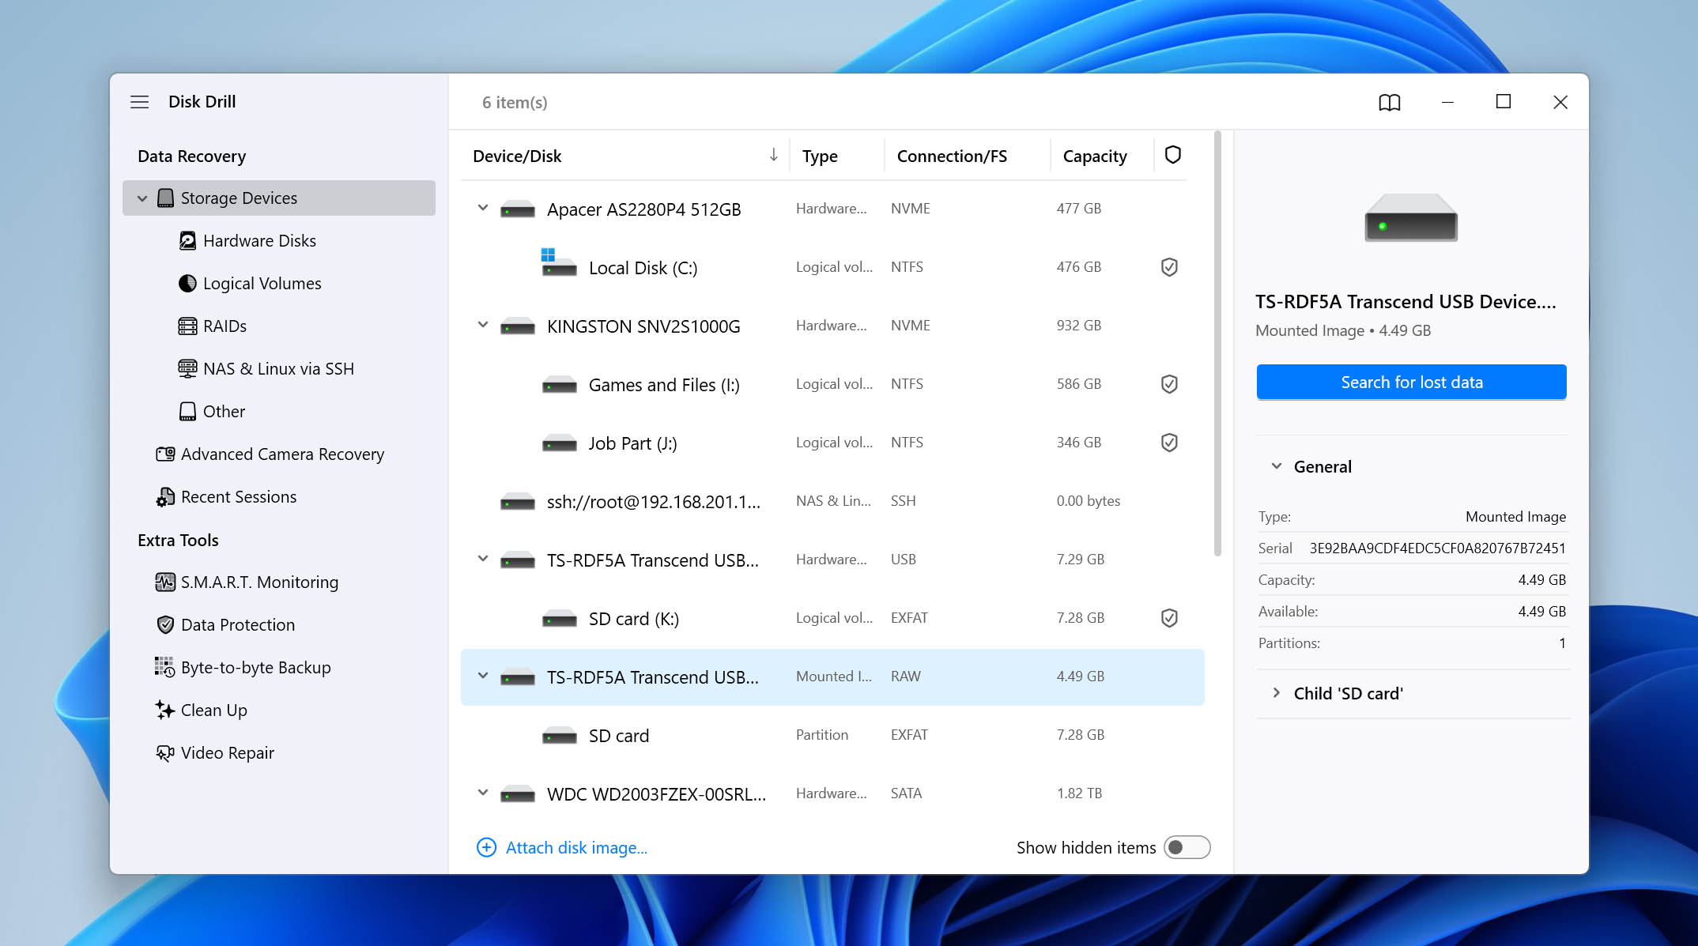Click the large drive image in details panel

click(x=1411, y=217)
